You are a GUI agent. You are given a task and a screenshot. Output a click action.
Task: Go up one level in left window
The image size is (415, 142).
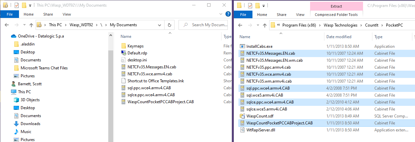point(31,25)
